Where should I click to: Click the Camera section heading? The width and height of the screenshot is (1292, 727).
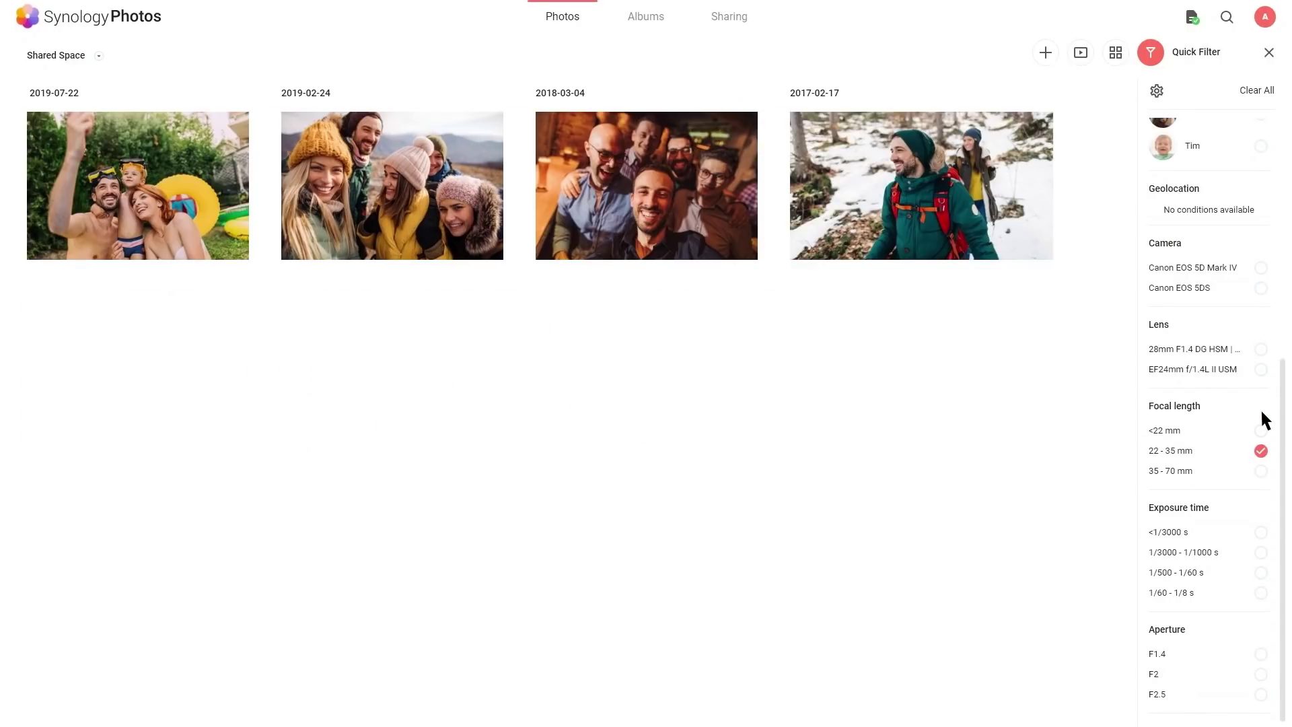click(x=1165, y=243)
